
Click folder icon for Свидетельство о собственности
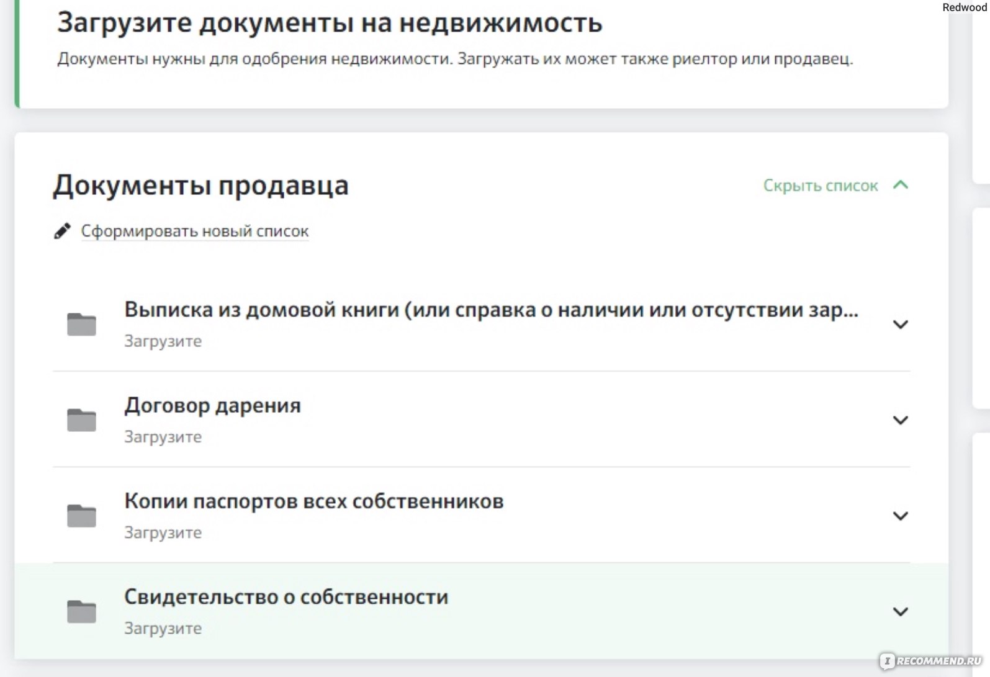tap(81, 611)
